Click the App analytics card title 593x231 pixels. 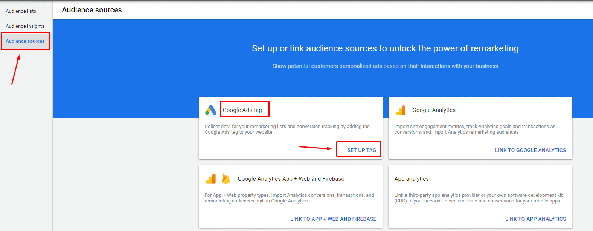pyautogui.click(x=412, y=179)
